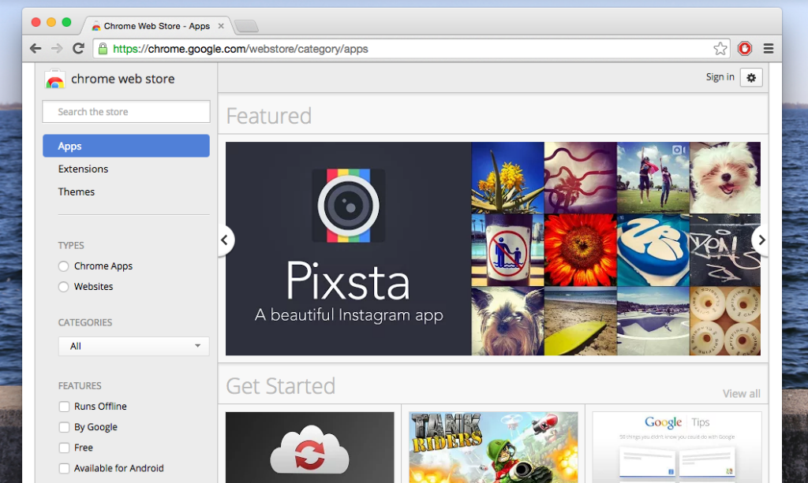Click View all in Get Started
The width and height of the screenshot is (808, 483).
coord(741,393)
